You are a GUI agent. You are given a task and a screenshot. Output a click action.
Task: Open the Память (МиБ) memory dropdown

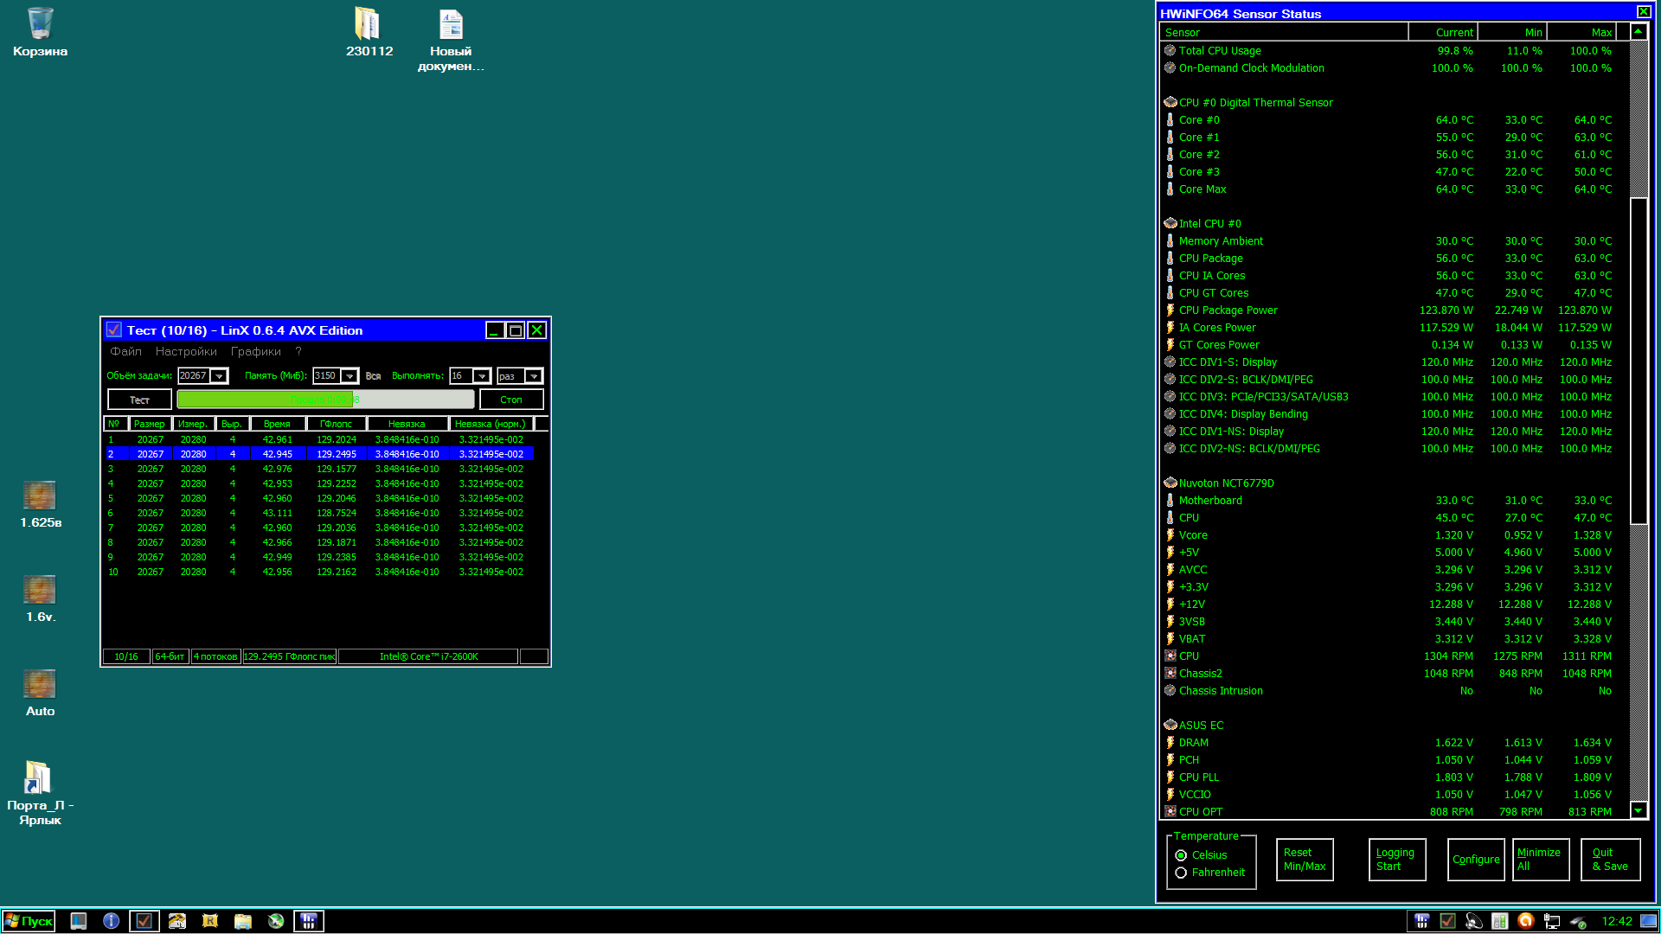pos(350,376)
